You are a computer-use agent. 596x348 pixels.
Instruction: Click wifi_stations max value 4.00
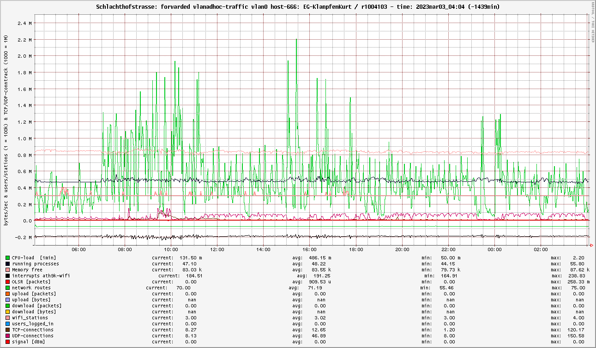(x=579, y=318)
